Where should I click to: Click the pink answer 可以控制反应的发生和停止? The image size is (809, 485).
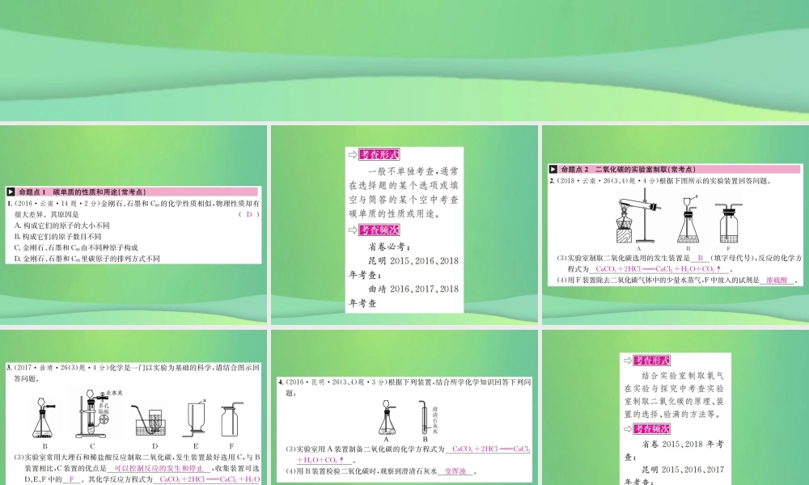point(159,469)
